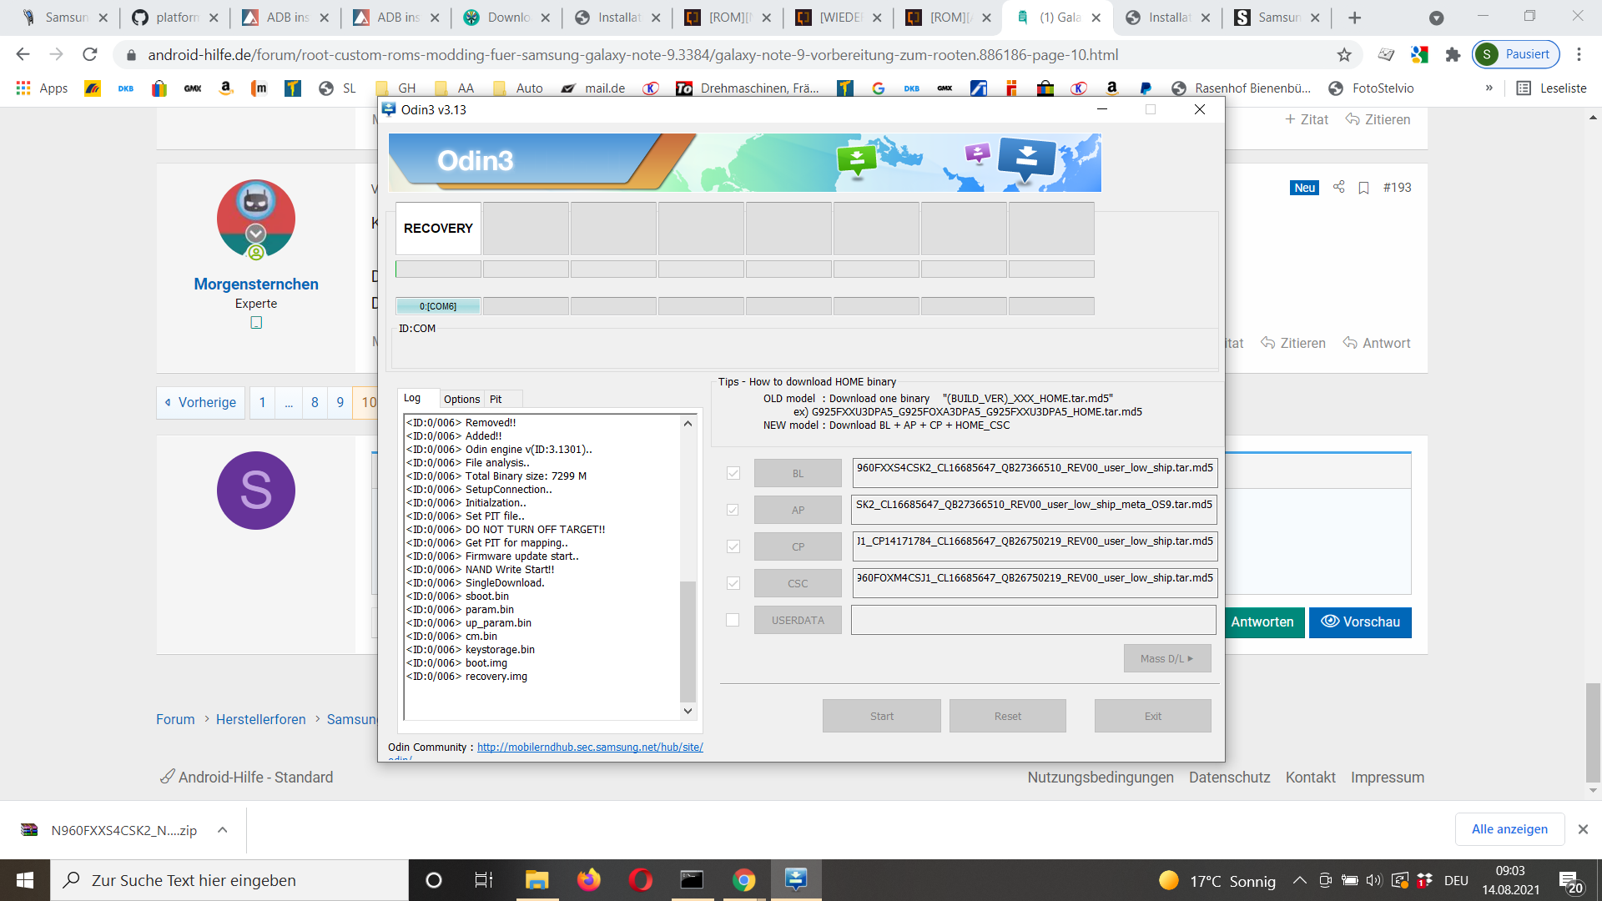The image size is (1602, 901).
Task: Expand download item options chevron
Action: click(x=223, y=830)
